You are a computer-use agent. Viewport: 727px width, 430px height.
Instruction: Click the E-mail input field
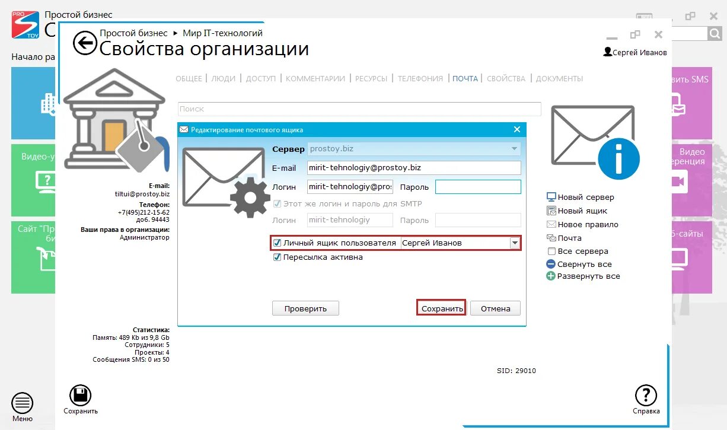point(414,168)
